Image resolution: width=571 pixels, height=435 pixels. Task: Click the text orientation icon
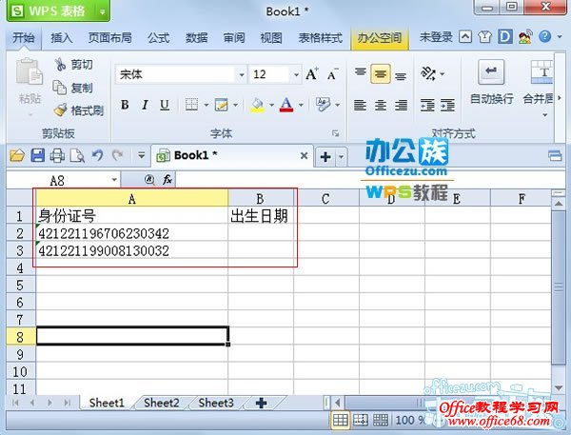tap(428, 74)
